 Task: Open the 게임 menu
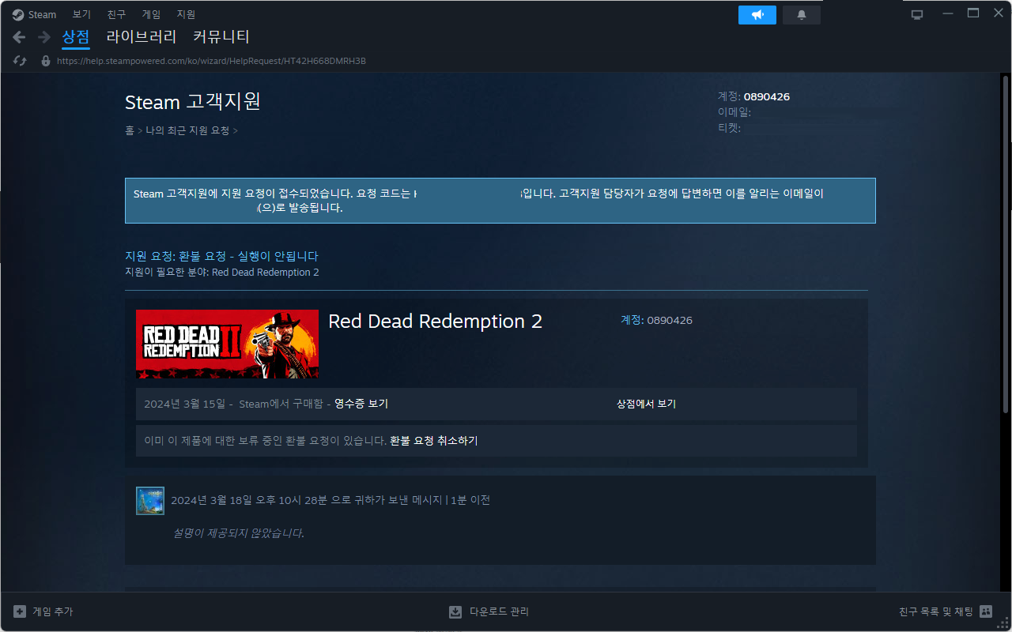pyautogui.click(x=151, y=14)
